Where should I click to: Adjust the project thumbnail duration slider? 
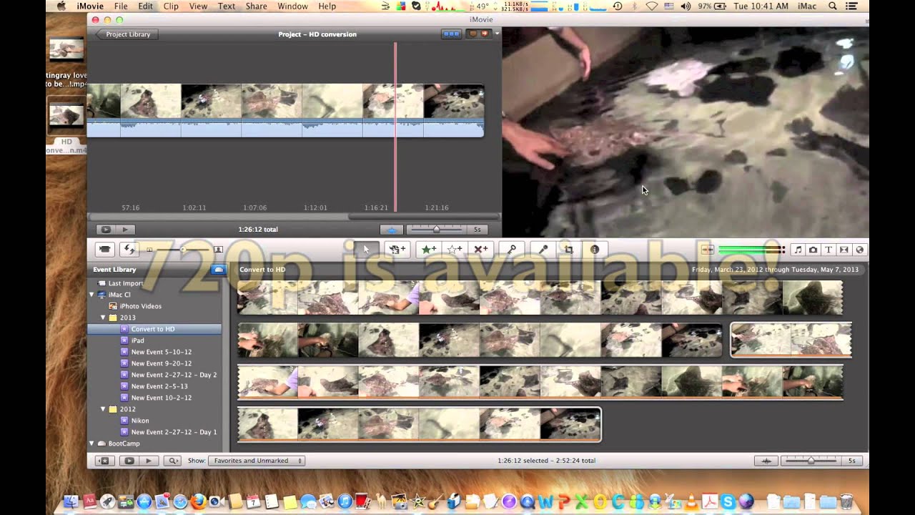(x=436, y=230)
